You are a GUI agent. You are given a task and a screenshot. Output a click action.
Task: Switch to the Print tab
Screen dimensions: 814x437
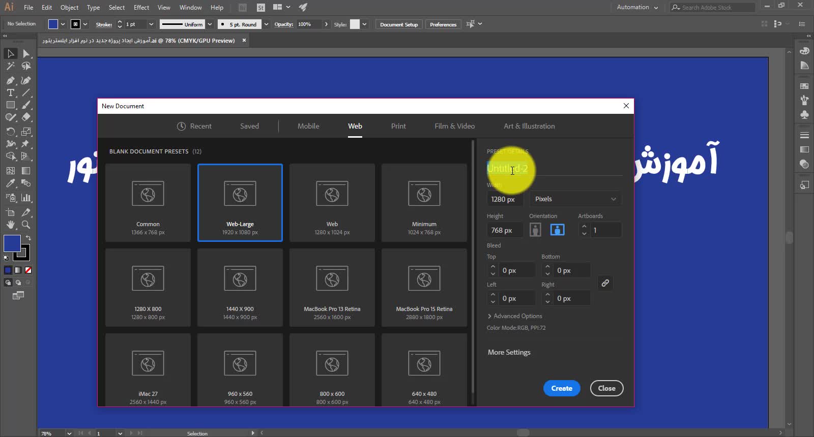coord(398,126)
